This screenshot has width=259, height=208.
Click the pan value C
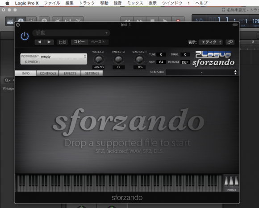pos(118,67)
